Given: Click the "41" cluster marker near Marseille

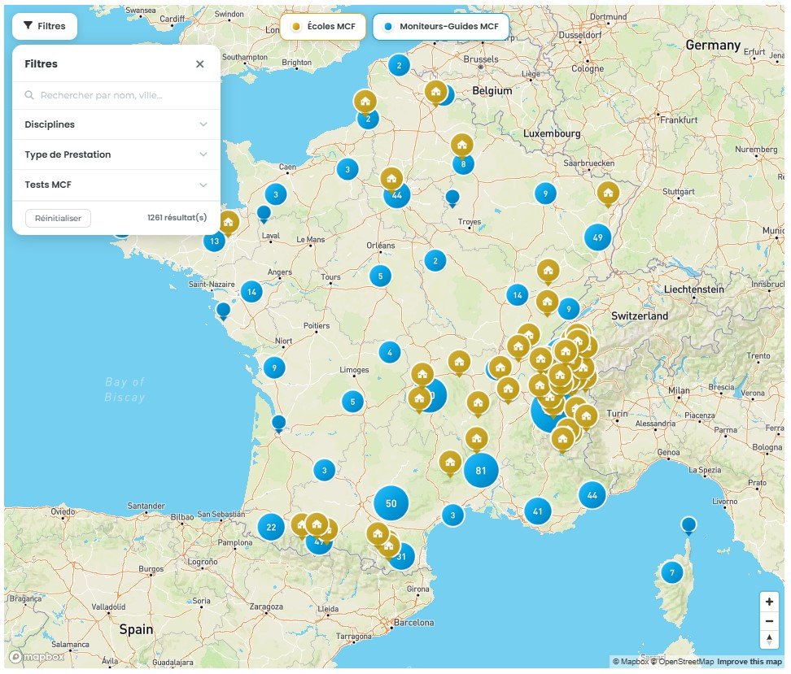Looking at the screenshot, I should coord(536,511).
